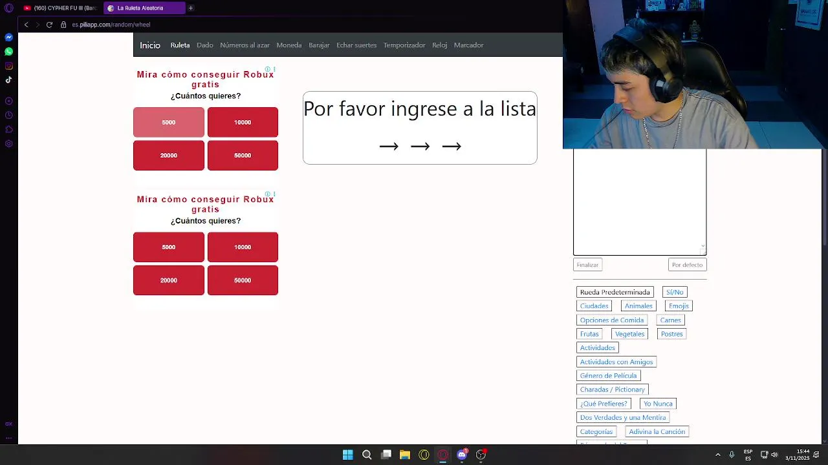The image size is (828, 465).
Task: Open WhatsApp in the Opera sidebar
Action: [x=8, y=52]
